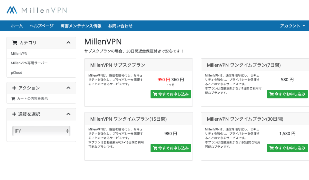
Task: Click the 580 円 price
Action: 287,80
